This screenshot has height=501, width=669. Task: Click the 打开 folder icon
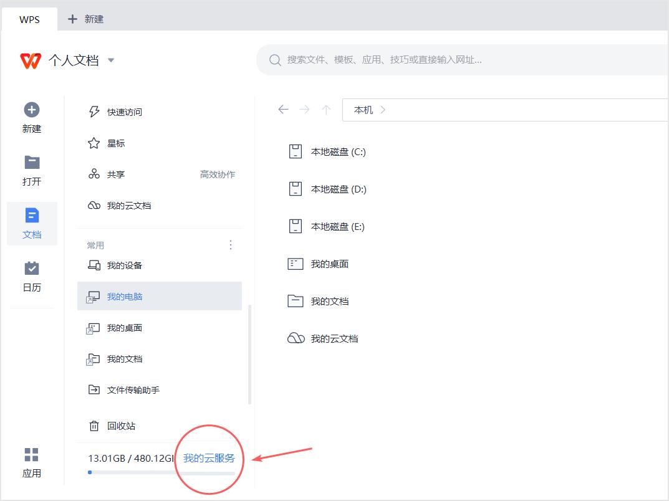click(32, 163)
